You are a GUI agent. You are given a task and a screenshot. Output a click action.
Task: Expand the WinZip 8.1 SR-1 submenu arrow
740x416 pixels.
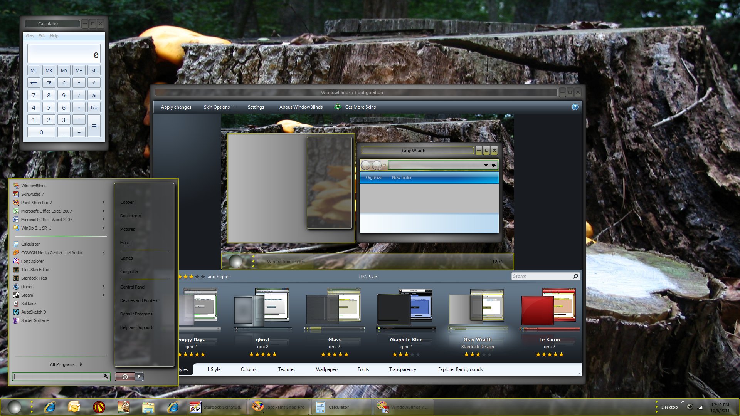[x=103, y=228]
